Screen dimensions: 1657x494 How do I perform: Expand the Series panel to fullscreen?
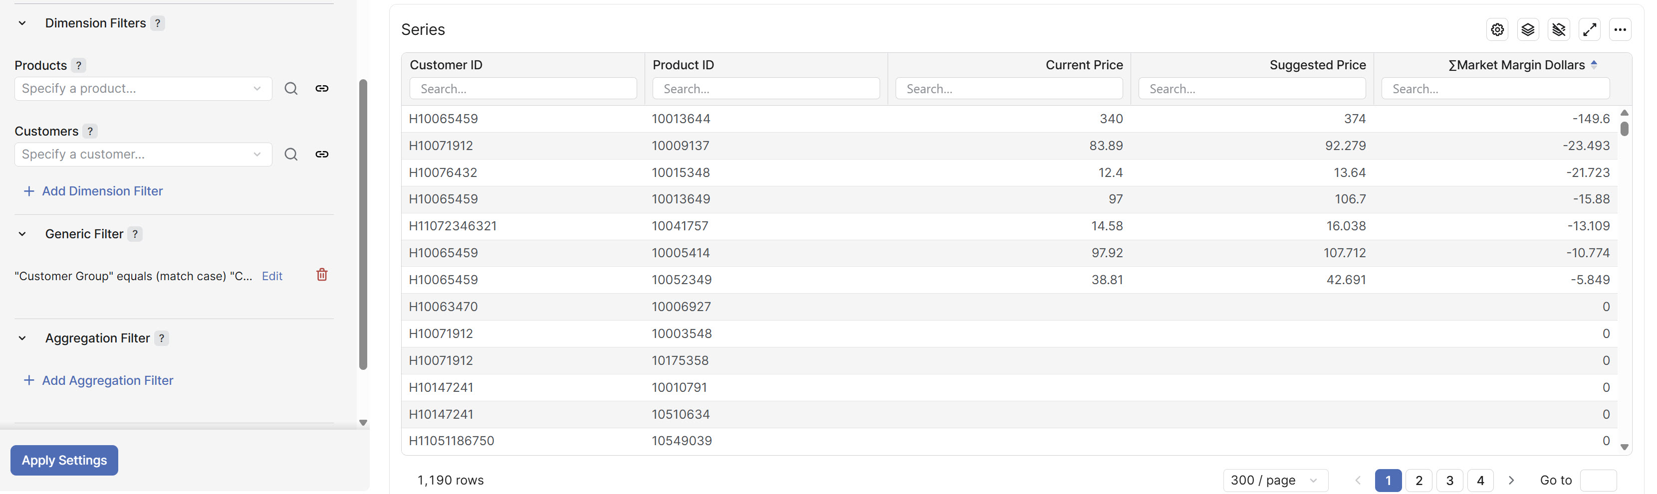click(1590, 29)
